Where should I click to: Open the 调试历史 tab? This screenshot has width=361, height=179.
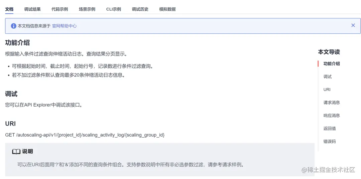(x=140, y=9)
